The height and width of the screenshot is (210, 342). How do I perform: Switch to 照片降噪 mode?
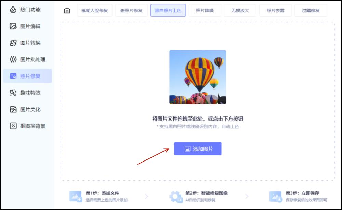click(x=205, y=10)
